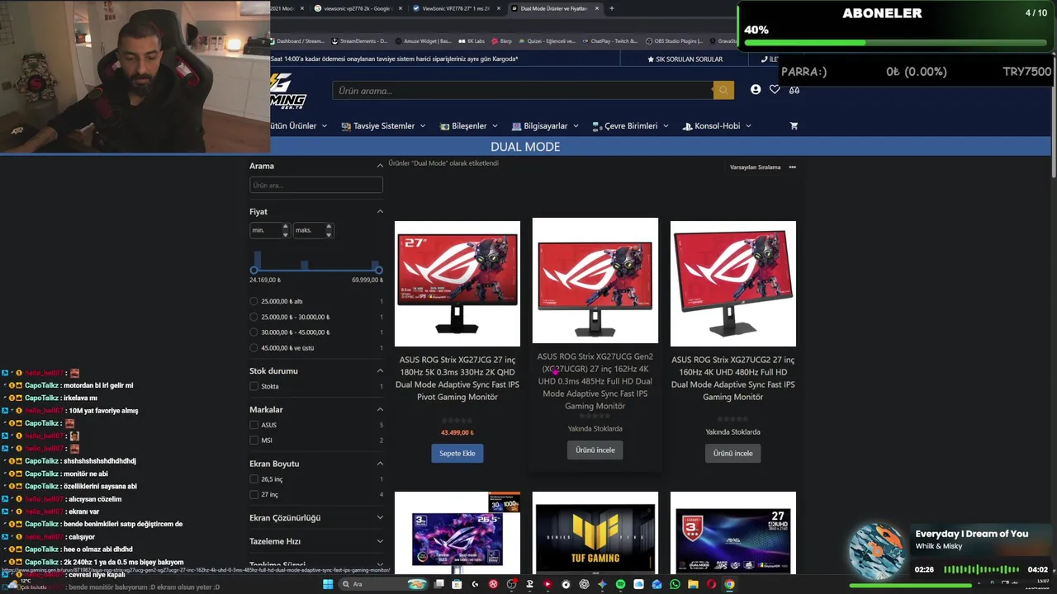Click the price slider maximum handle
1057x594 pixels.
pyautogui.click(x=378, y=270)
